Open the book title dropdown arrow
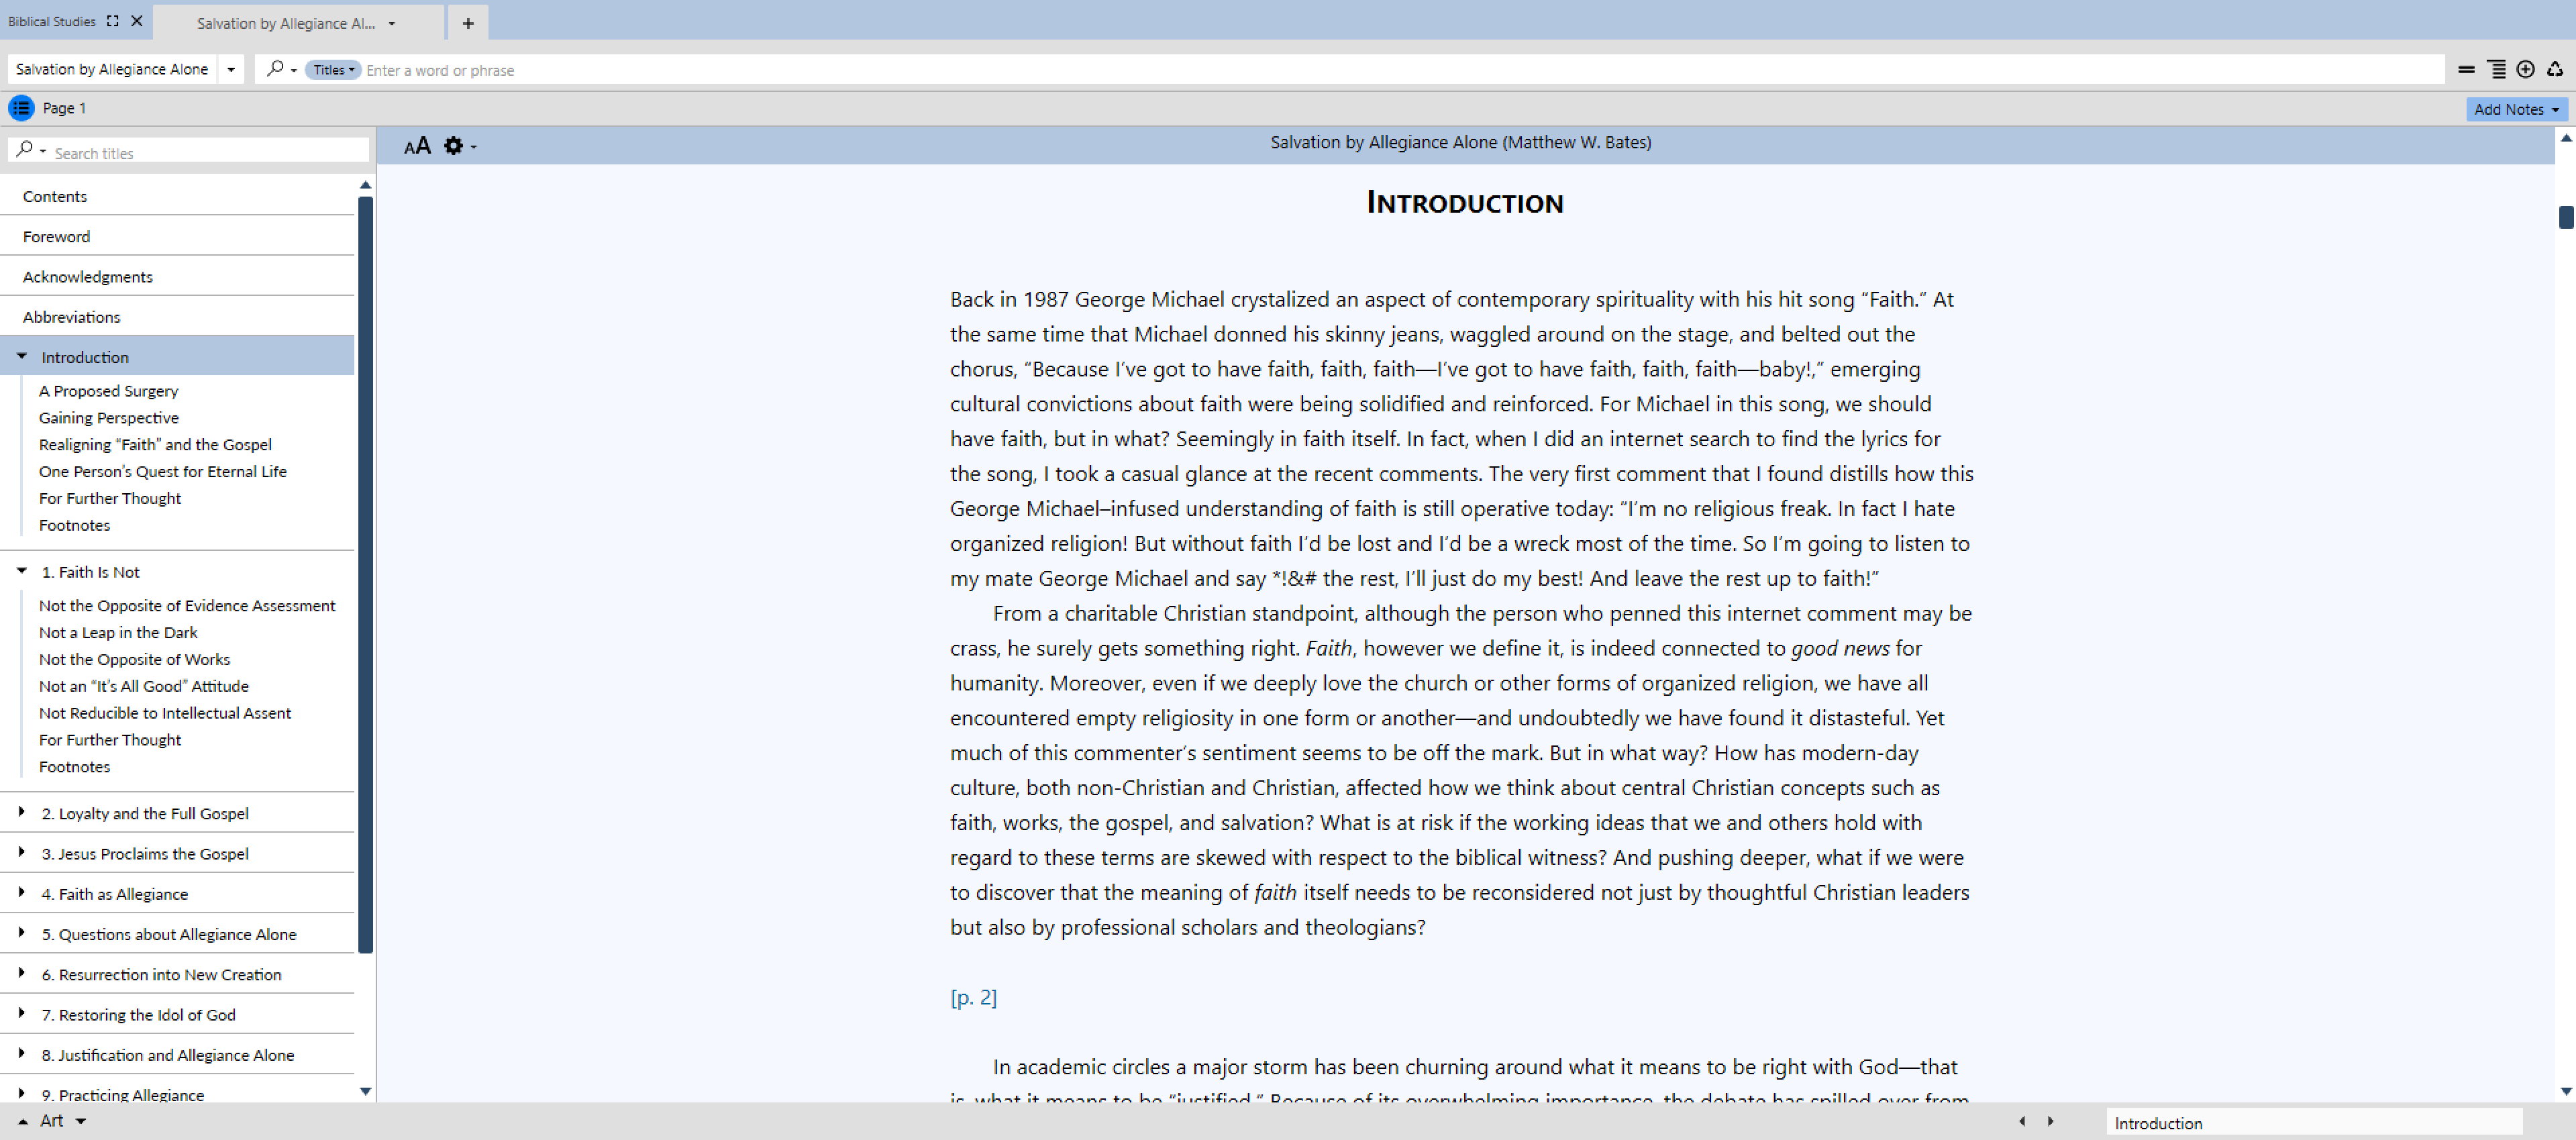Image resolution: width=2576 pixels, height=1140 pixels. point(231,69)
